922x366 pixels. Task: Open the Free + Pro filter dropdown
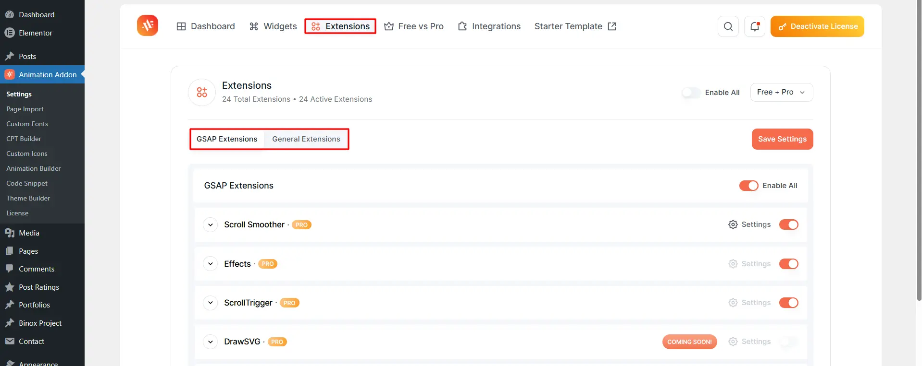781,92
